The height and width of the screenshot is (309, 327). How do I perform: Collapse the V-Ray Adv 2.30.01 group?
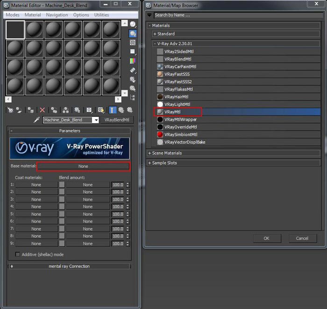[x=236, y=44]
